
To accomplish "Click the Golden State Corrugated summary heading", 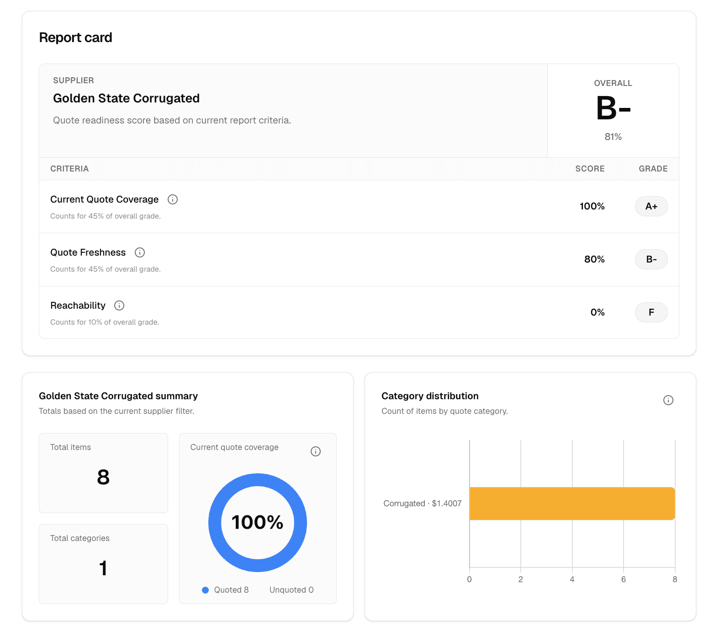I will click(118, 396).
